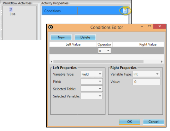The height and width of the screenshot is (131, 170).
Task: Click the Value input field
Action: point(146,82)
